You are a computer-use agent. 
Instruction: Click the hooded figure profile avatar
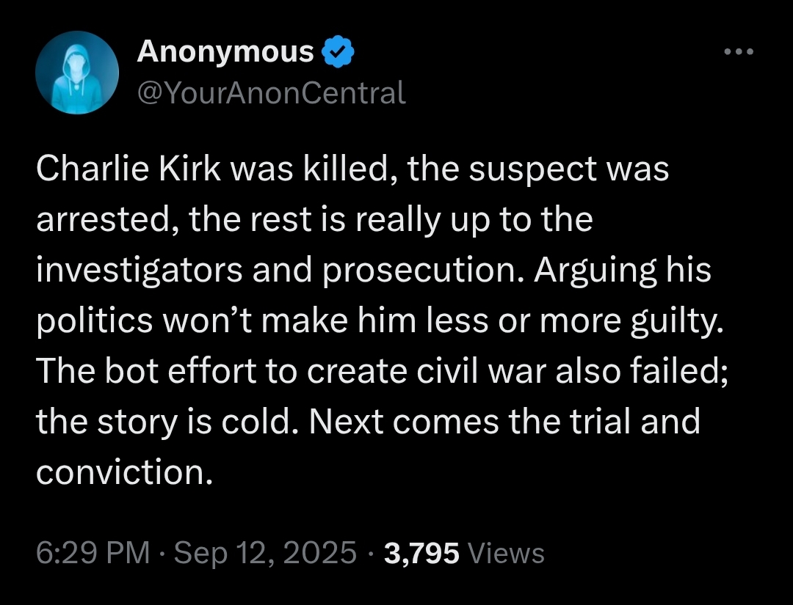coord(77,74)
